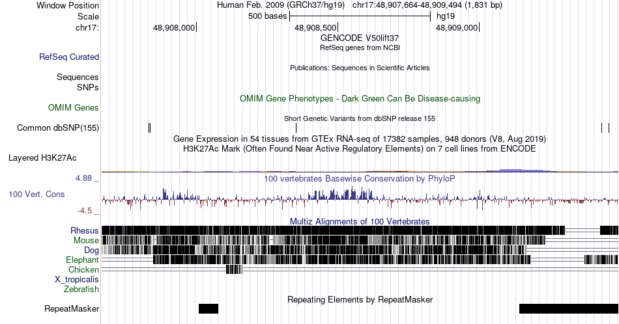
Task: Click the 'Window Position' label
Action: click(68, 5)
